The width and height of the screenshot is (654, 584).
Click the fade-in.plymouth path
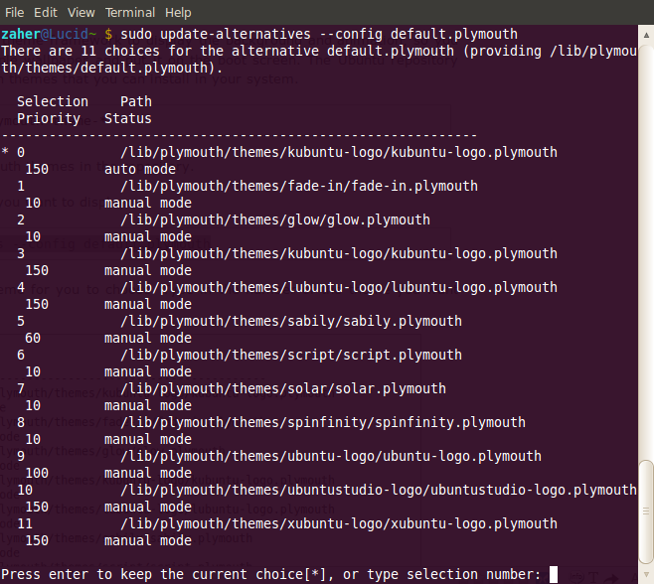(299, 186)
